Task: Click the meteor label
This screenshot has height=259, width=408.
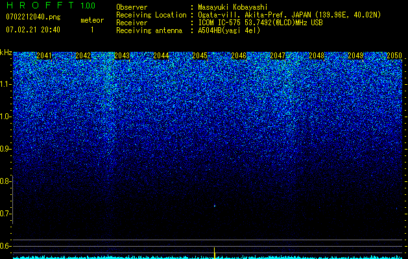Action: click(92, 20)
